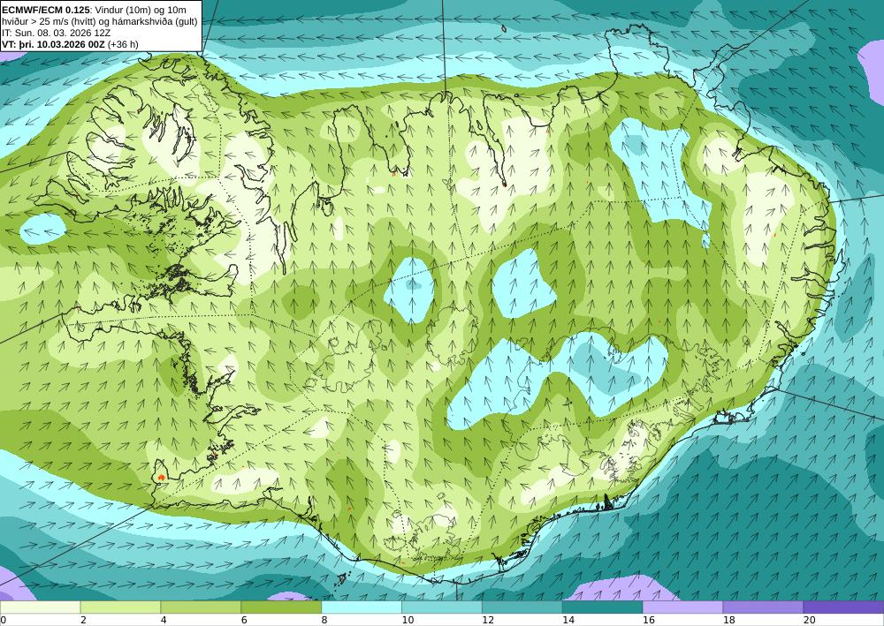Select the above-20 m/s dark purple legend swatch

coord(843,607)
